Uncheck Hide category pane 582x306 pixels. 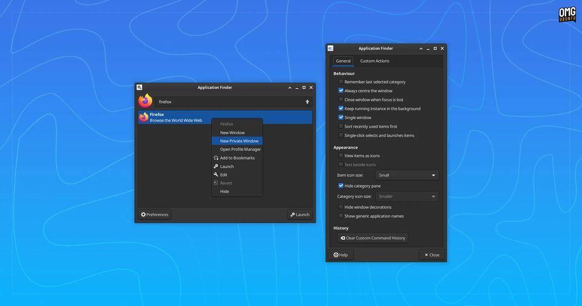pos(341,185)
